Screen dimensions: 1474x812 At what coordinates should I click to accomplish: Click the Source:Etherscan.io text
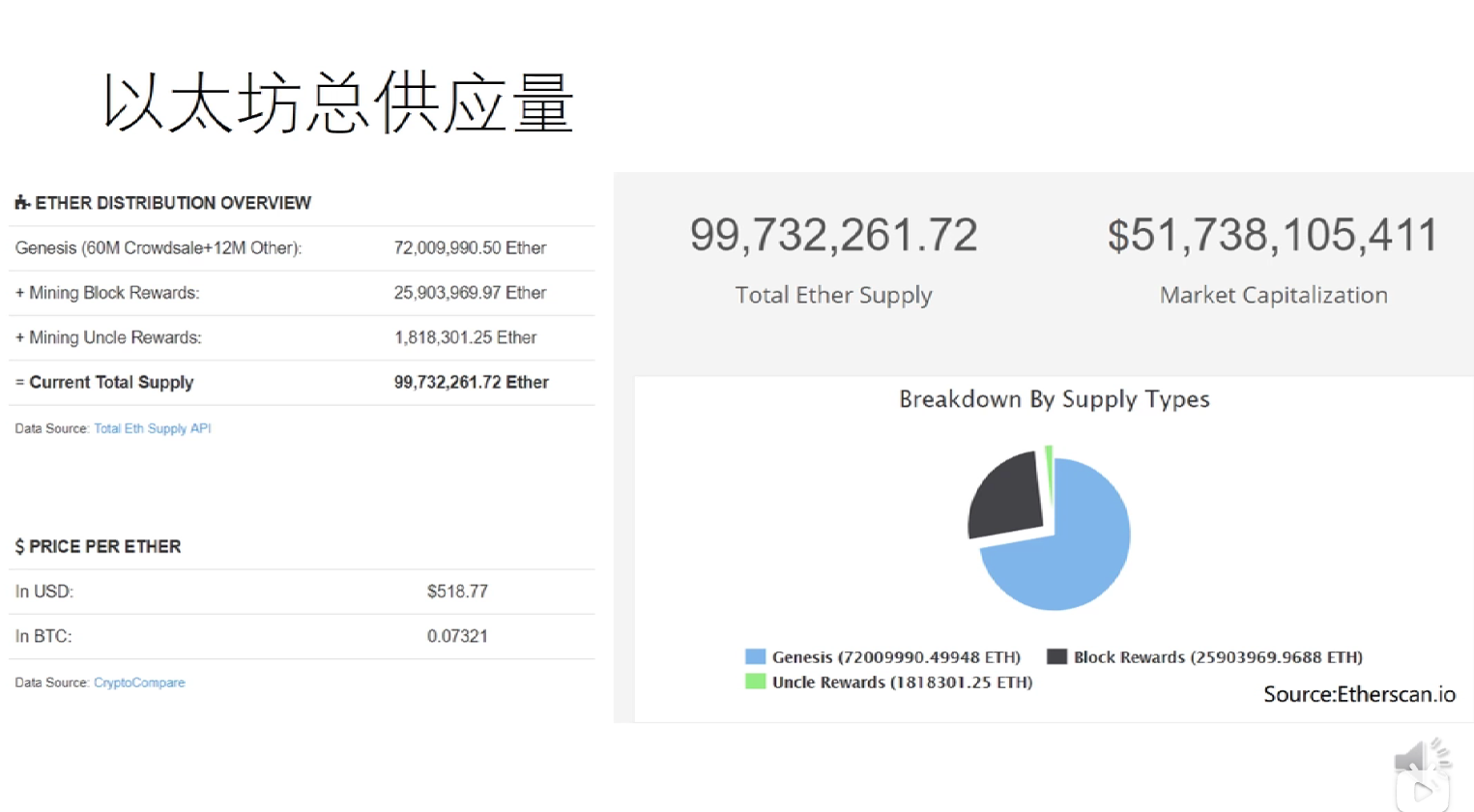pos(1359,694)
